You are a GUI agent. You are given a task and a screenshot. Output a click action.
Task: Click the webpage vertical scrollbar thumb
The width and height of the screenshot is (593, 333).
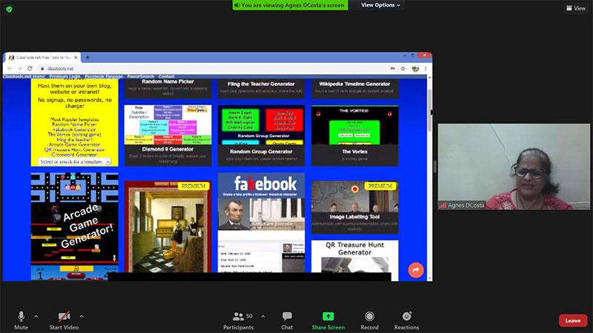point(429,110)
